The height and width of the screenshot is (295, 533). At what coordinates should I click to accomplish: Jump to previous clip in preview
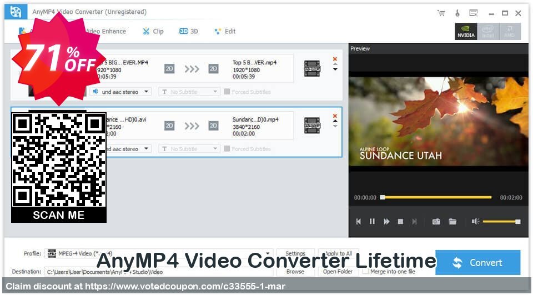(358, 222)
